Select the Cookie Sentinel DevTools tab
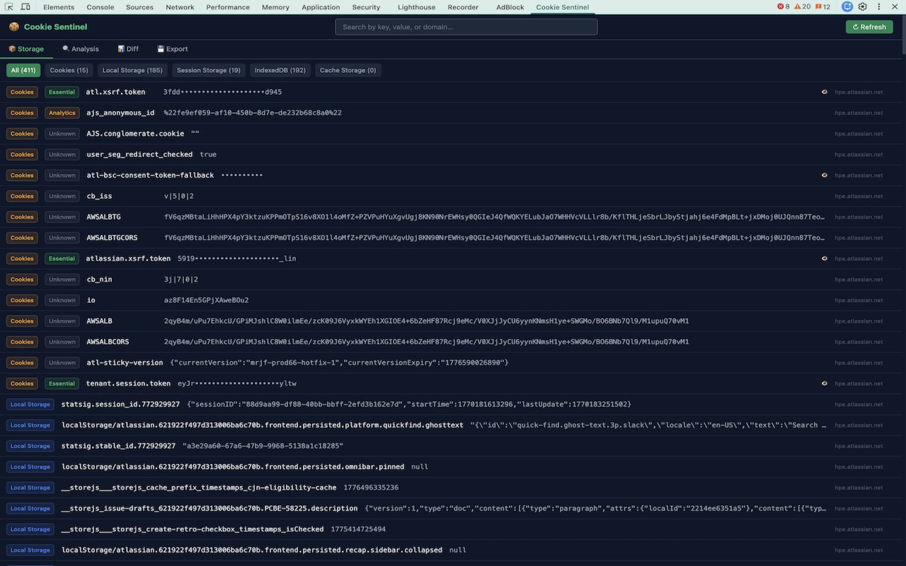The width and height of the screenshot is (906, 566). click(x=563, y=7)
